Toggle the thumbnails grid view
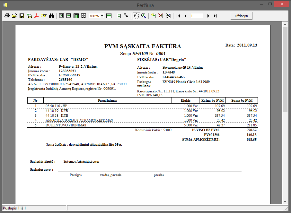291x213 pixels. pyautogui.click(x=84, y=16)
